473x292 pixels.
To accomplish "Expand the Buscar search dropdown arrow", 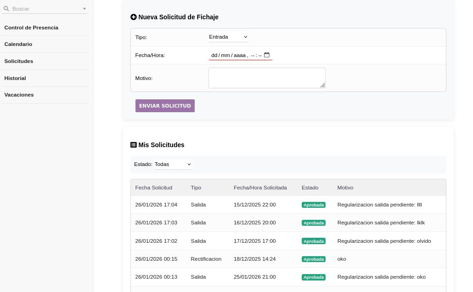I will point(84,9).
